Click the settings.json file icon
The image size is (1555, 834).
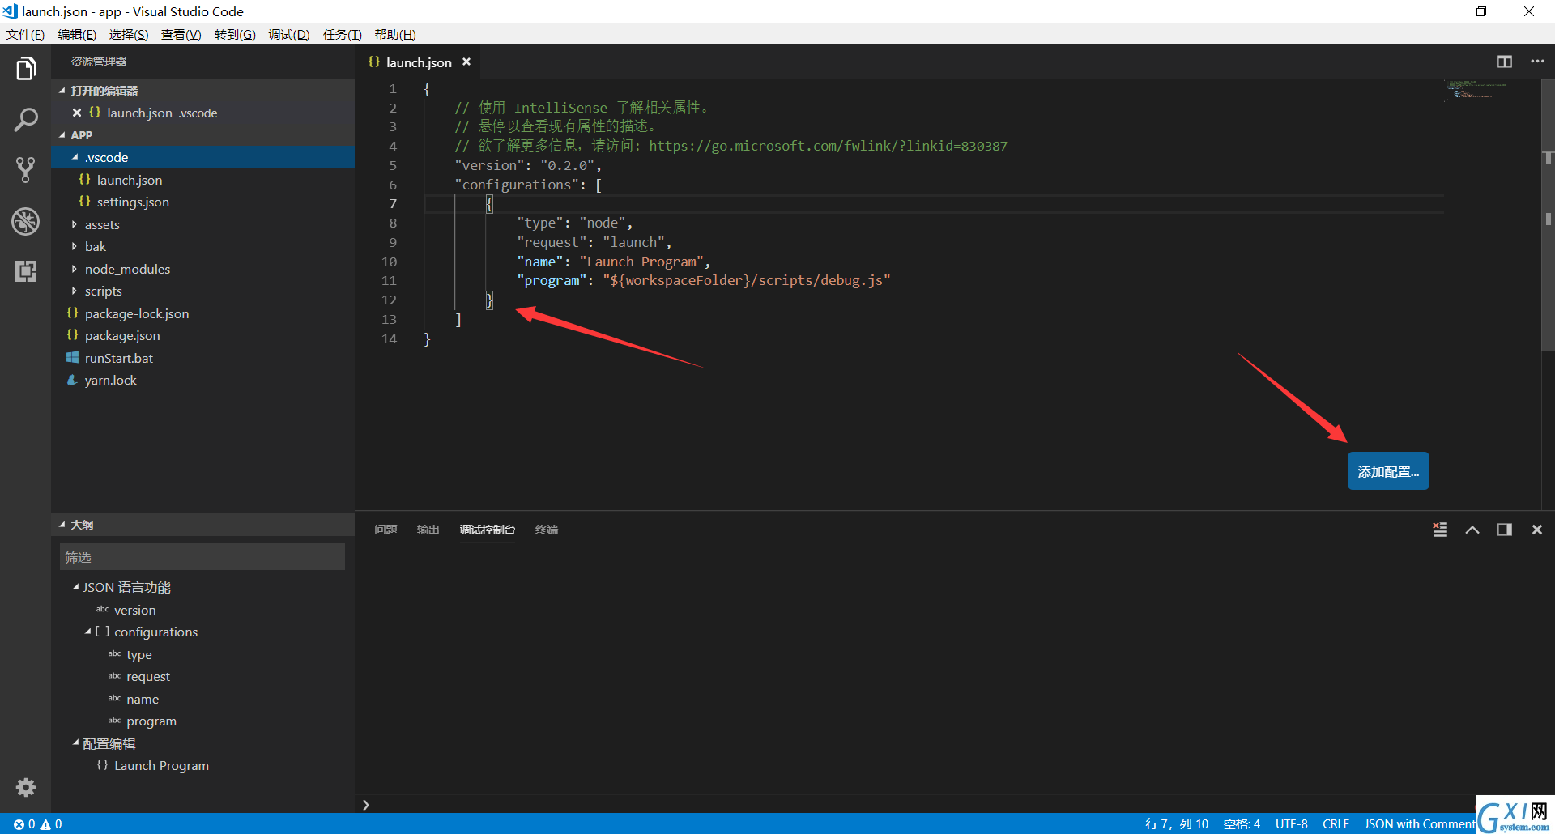click(x=84, y=201)
